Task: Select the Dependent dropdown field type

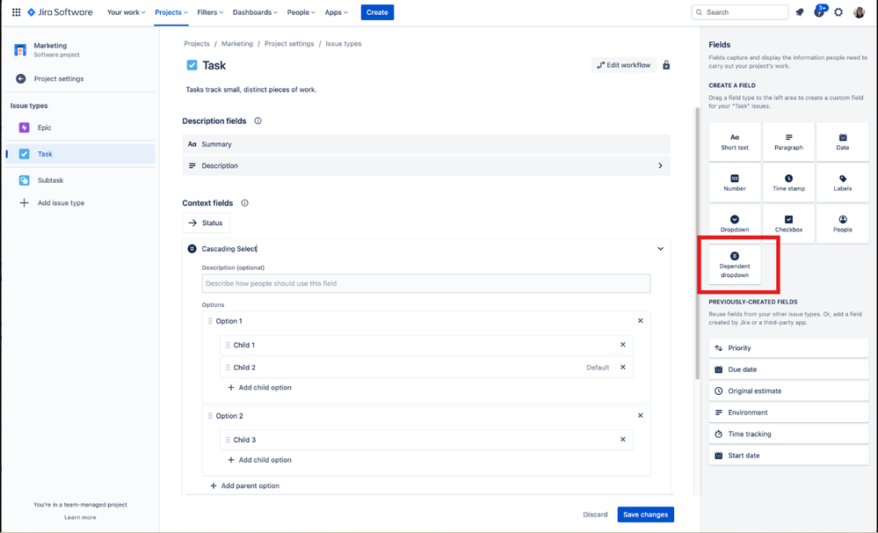Action: click(x=735, y=265)
